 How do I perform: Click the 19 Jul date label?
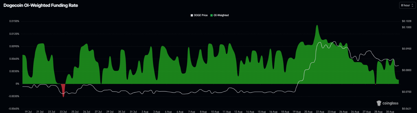click(x=28, y=112)
